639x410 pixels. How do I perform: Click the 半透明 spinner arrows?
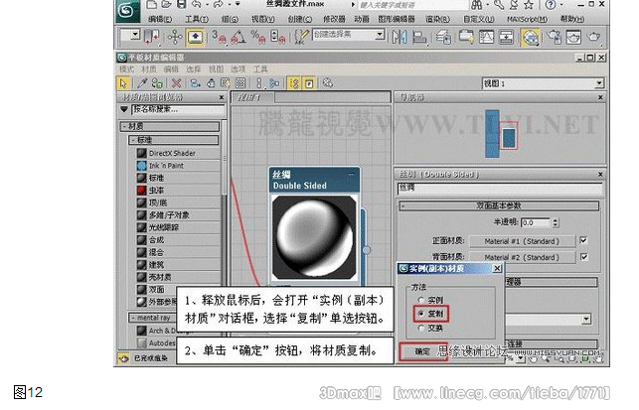tap(556, 222)
